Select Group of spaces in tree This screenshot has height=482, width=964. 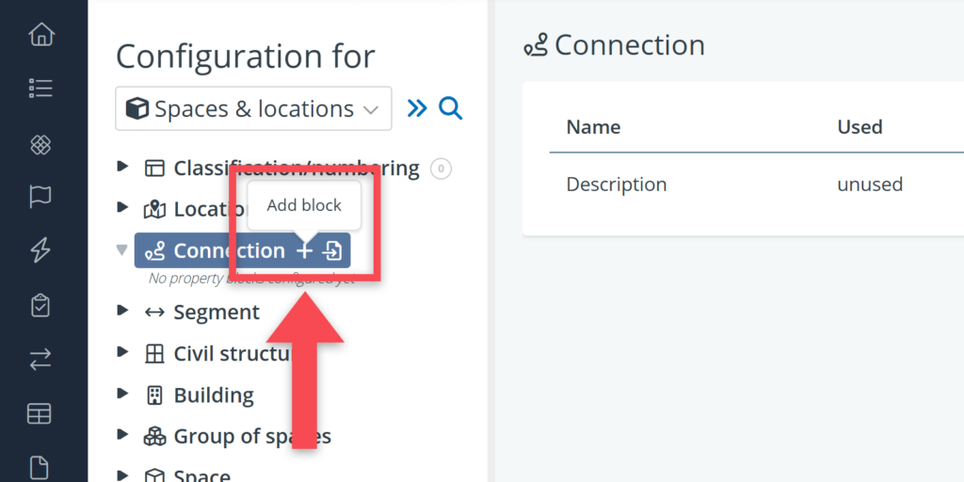coord(251,437)
